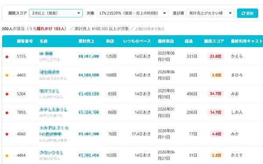
Task: Click the elapsed days 206日
Action: (x=192, y=112)
